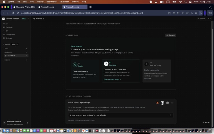Focus the console Search field
This screenshot has height=134, width=214.
pos(204,19)
